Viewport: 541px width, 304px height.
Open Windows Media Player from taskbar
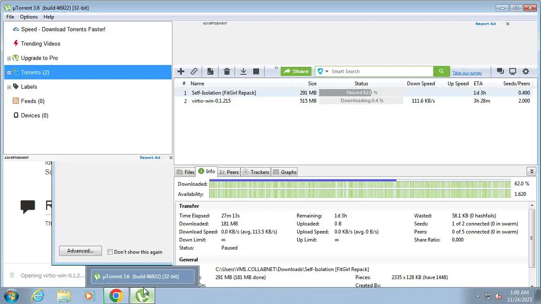tap(89, 296)
